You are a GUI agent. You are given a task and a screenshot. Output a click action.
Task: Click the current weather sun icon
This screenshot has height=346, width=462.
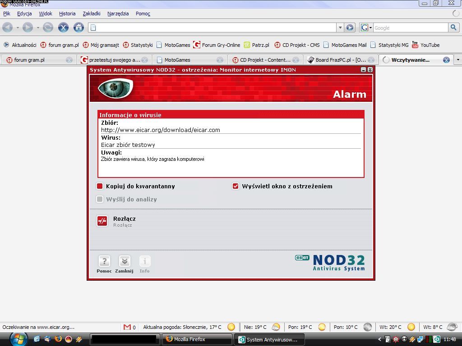point(231,327)
